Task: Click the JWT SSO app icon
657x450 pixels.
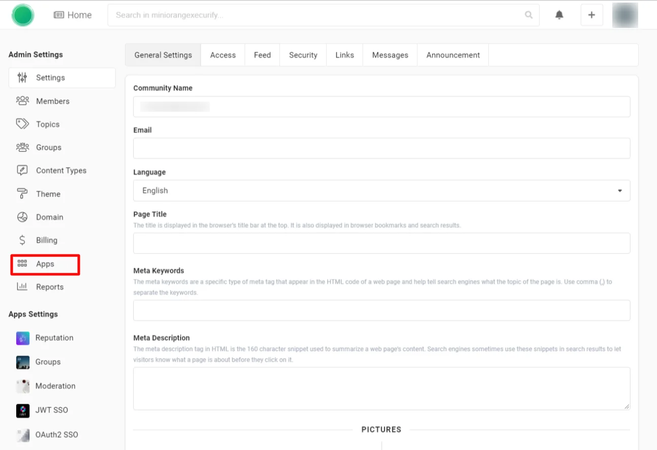Action: point(22,410)
